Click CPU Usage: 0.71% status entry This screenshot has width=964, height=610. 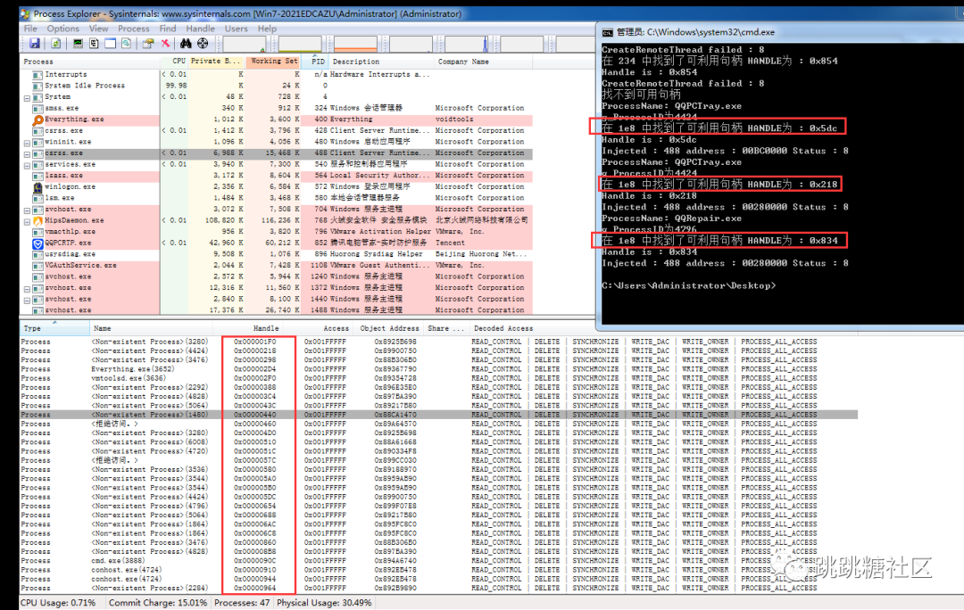click(58, 603)
